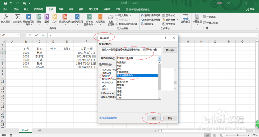Click the Insert Function (插入函数) icon
Viewport: 259px width, 137px height.
(6, 18)
